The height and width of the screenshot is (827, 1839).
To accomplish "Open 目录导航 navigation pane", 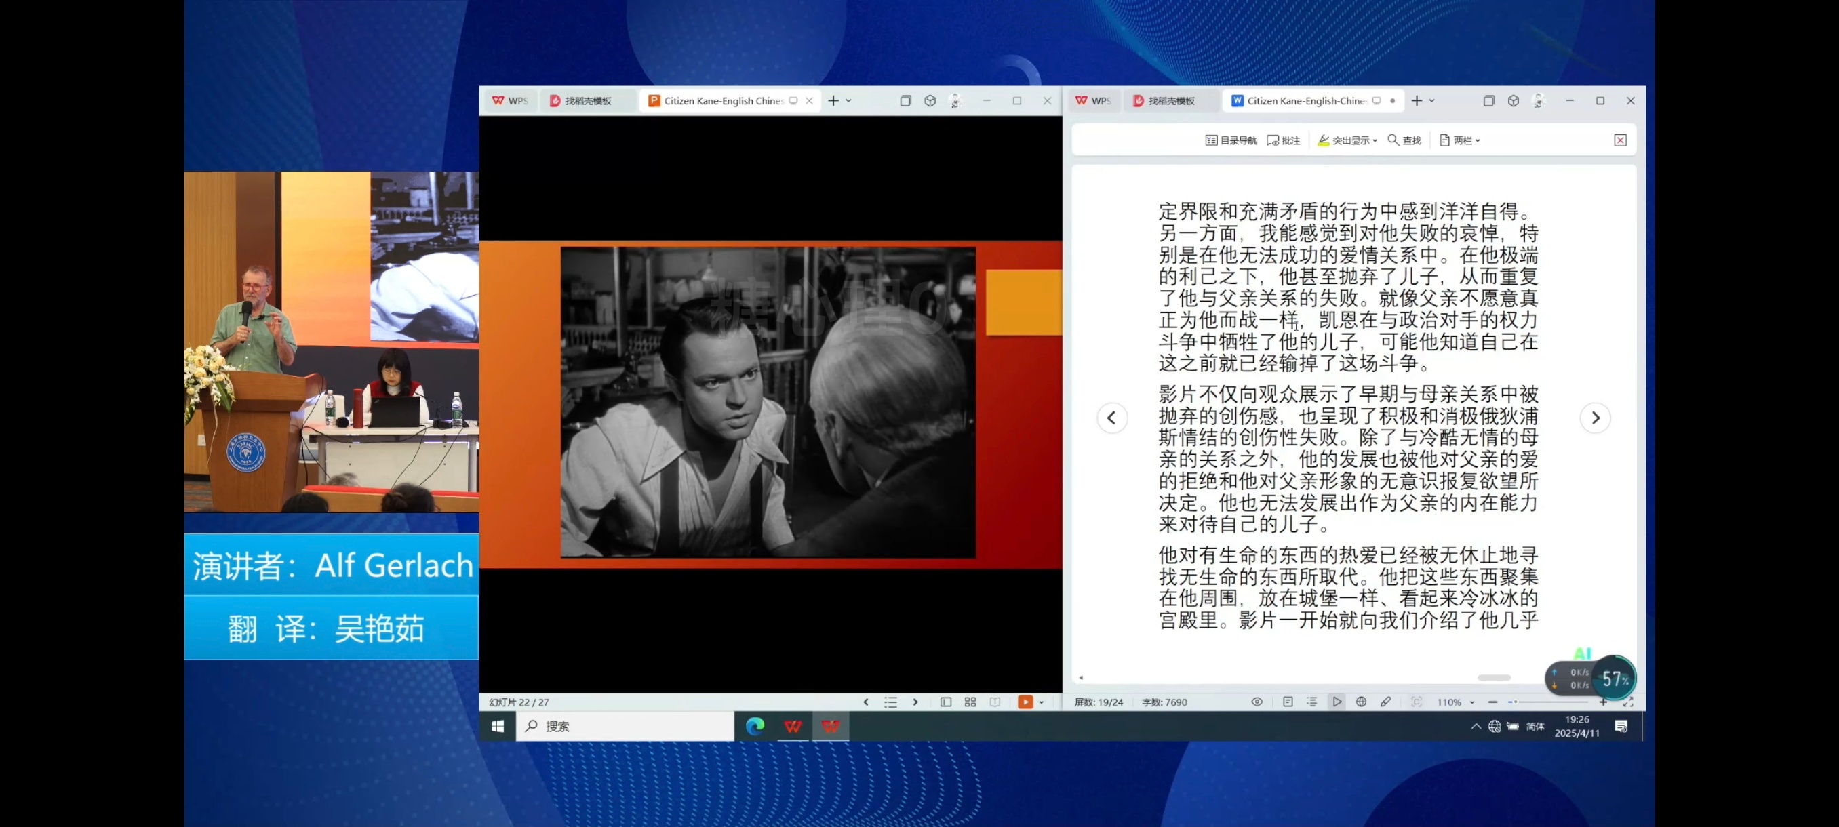I will tap(1231, 140).
